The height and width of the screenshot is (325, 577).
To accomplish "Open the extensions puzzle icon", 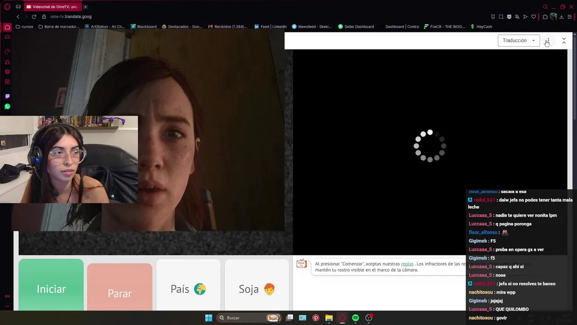I will [545, 17].
